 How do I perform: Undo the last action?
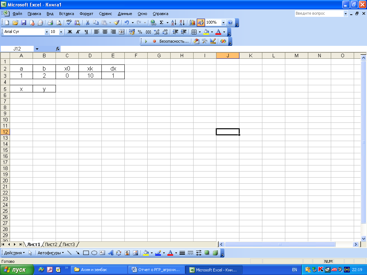[127, 23]
